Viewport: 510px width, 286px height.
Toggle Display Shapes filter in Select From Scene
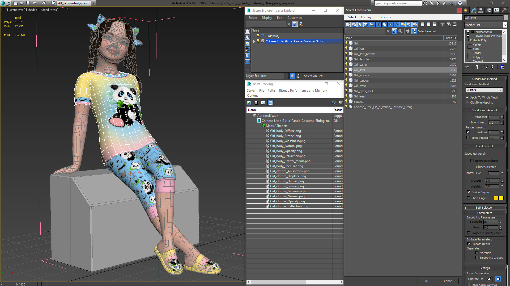[x=354, y=24]
